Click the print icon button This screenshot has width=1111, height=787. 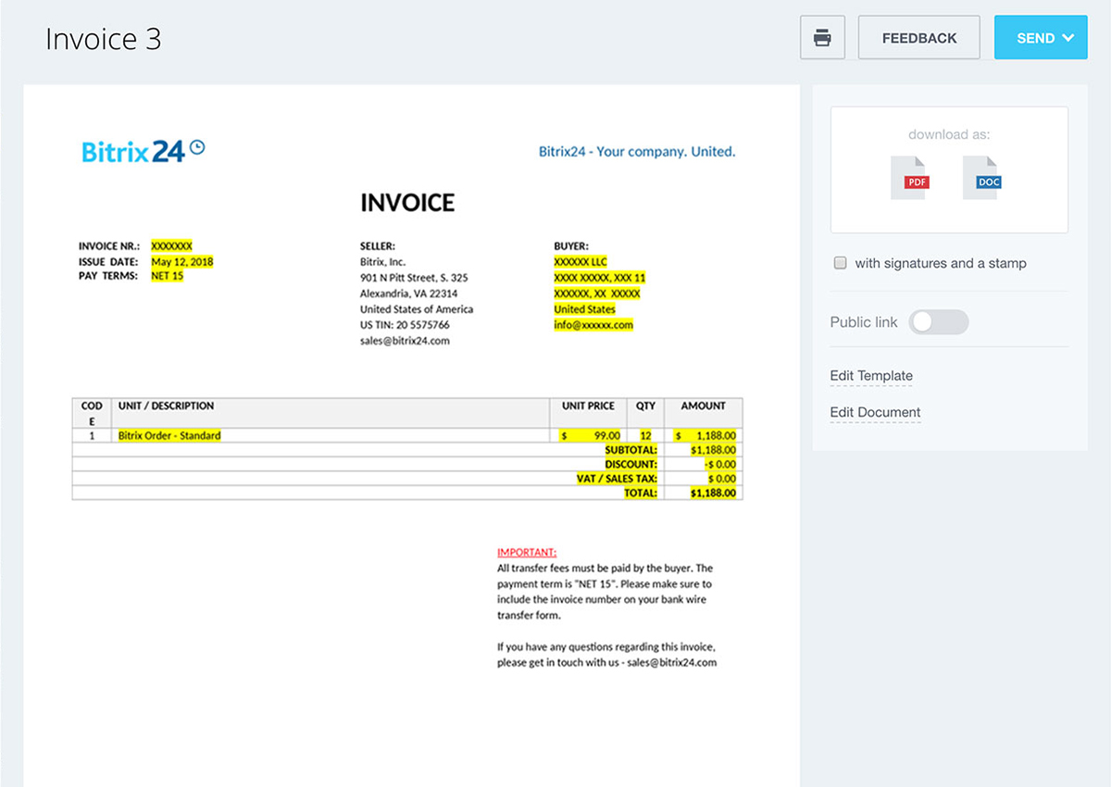coord(822,38)
